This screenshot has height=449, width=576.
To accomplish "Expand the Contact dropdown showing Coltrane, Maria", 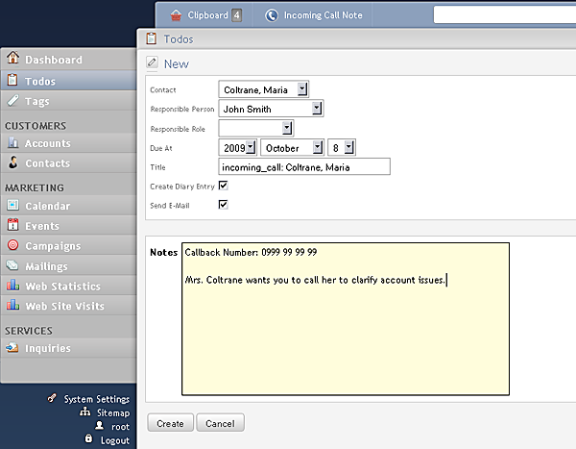I will (264, 89).
